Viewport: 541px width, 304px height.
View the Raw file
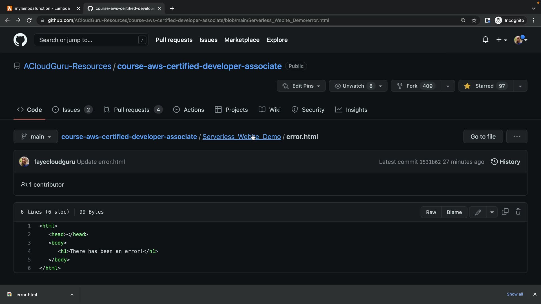[431, 212]
